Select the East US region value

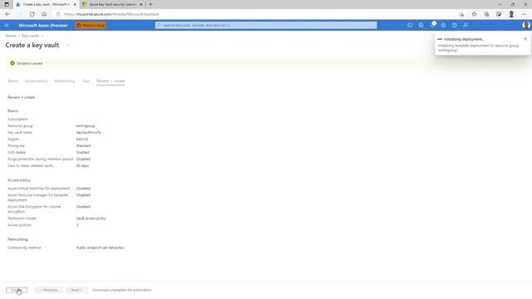82,140
